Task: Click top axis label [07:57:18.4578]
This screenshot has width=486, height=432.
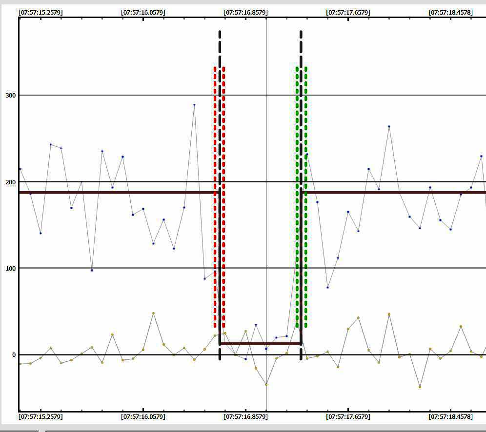Action: click(451, 12)
